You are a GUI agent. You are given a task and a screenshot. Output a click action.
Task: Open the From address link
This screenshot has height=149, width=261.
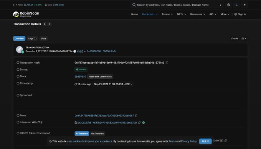104,116
